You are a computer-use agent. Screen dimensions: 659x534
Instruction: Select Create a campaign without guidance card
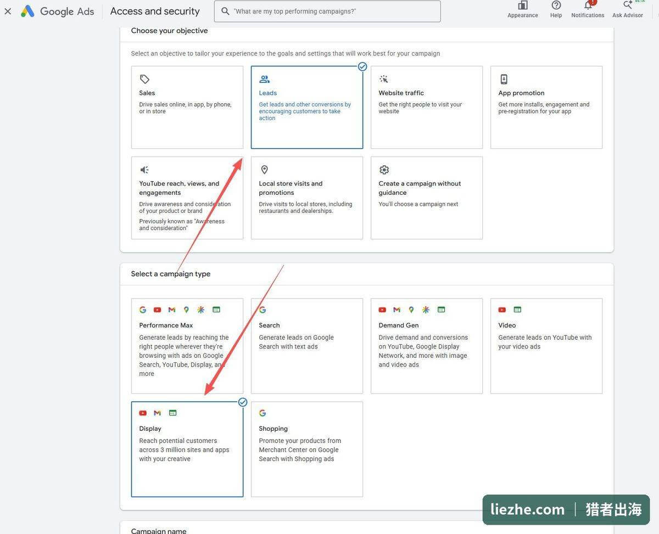tap(427, 198)
